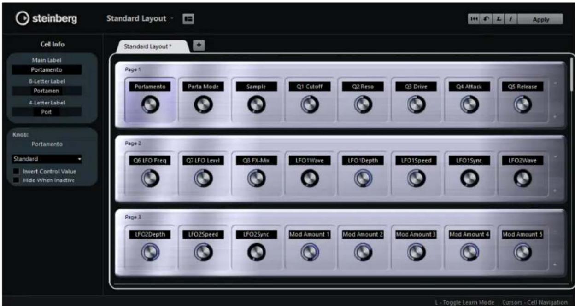Click the Main Label field containing Portamento
Viewport: 575px width, 306px height.
point(47,69)
